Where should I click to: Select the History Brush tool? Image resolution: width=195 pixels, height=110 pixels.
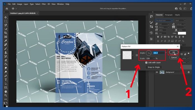(x=6, y=56)
